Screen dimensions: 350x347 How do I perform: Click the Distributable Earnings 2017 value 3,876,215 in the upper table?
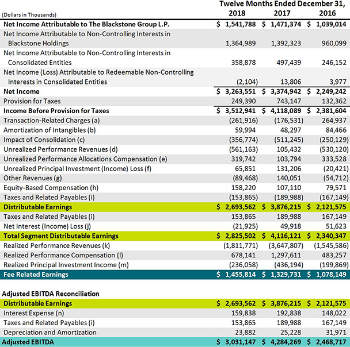(286, 207)
